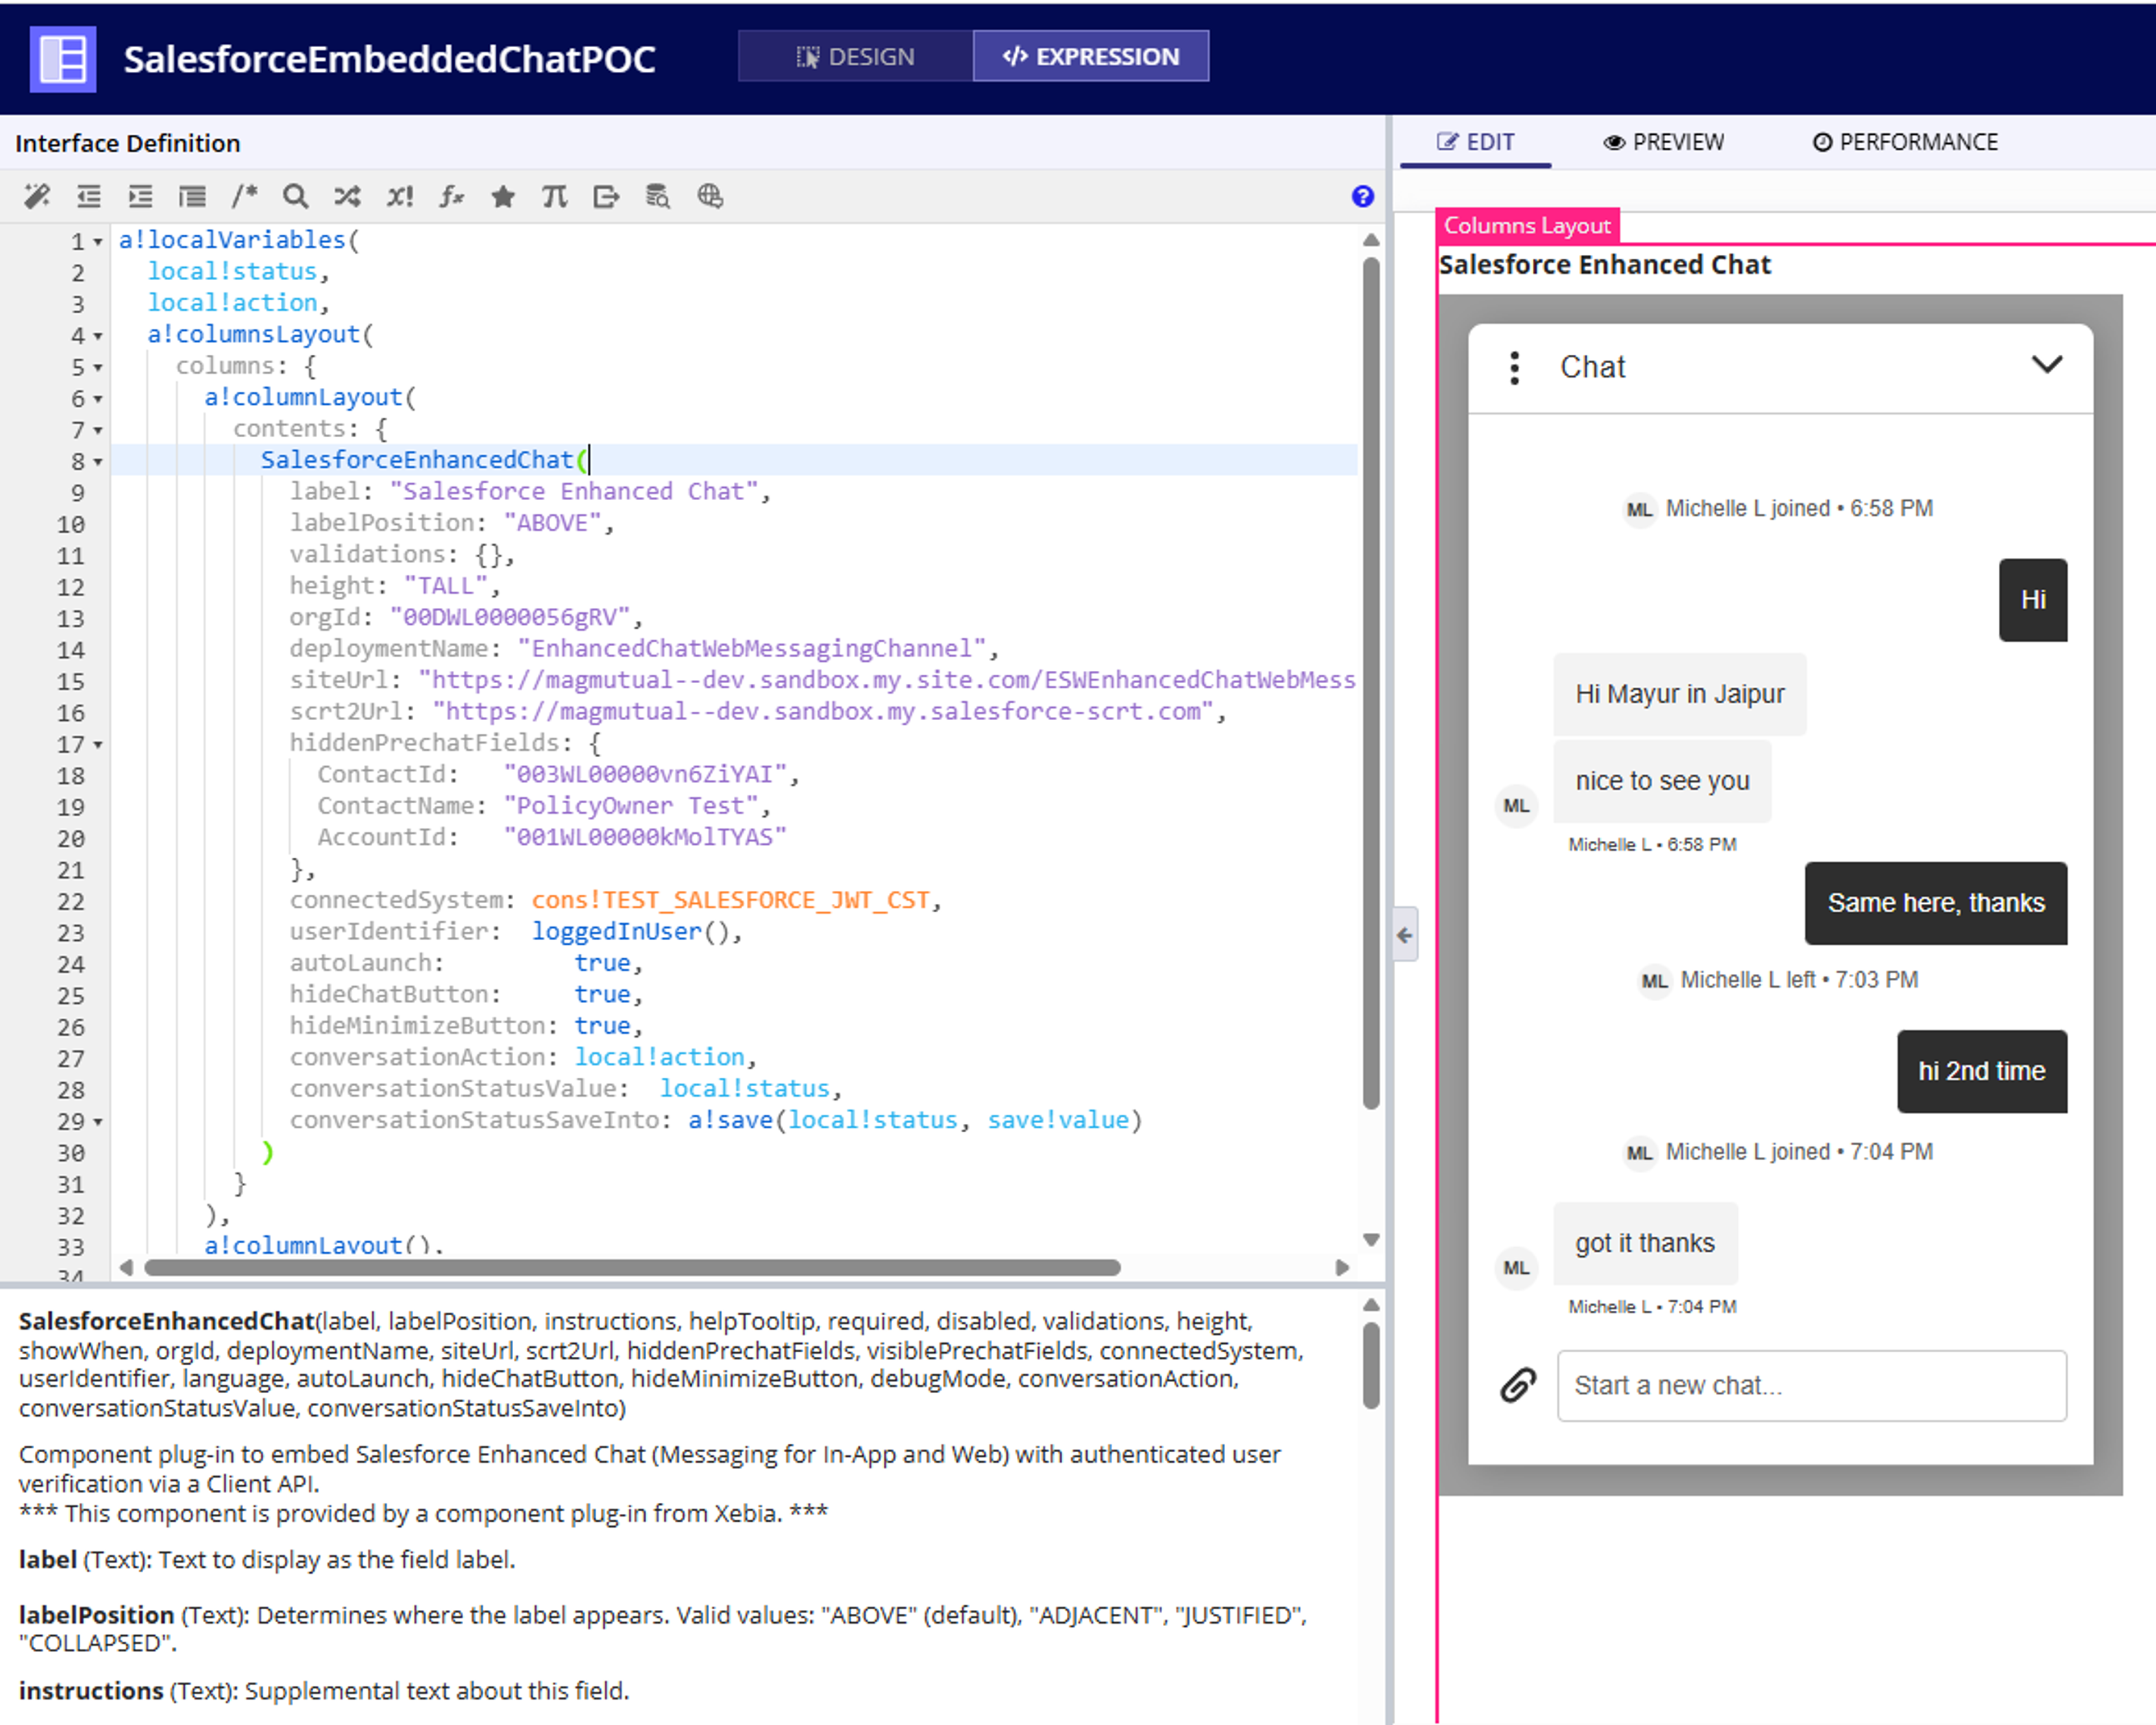
Task: Click the fx function icon
Action: 451,196
